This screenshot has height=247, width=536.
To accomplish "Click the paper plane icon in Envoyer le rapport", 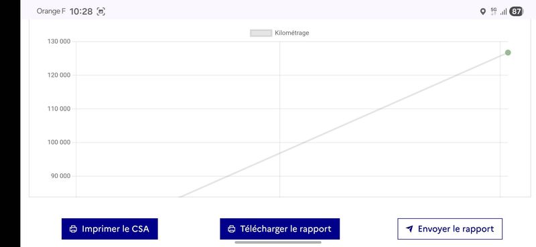I will [x=409, y=229].
